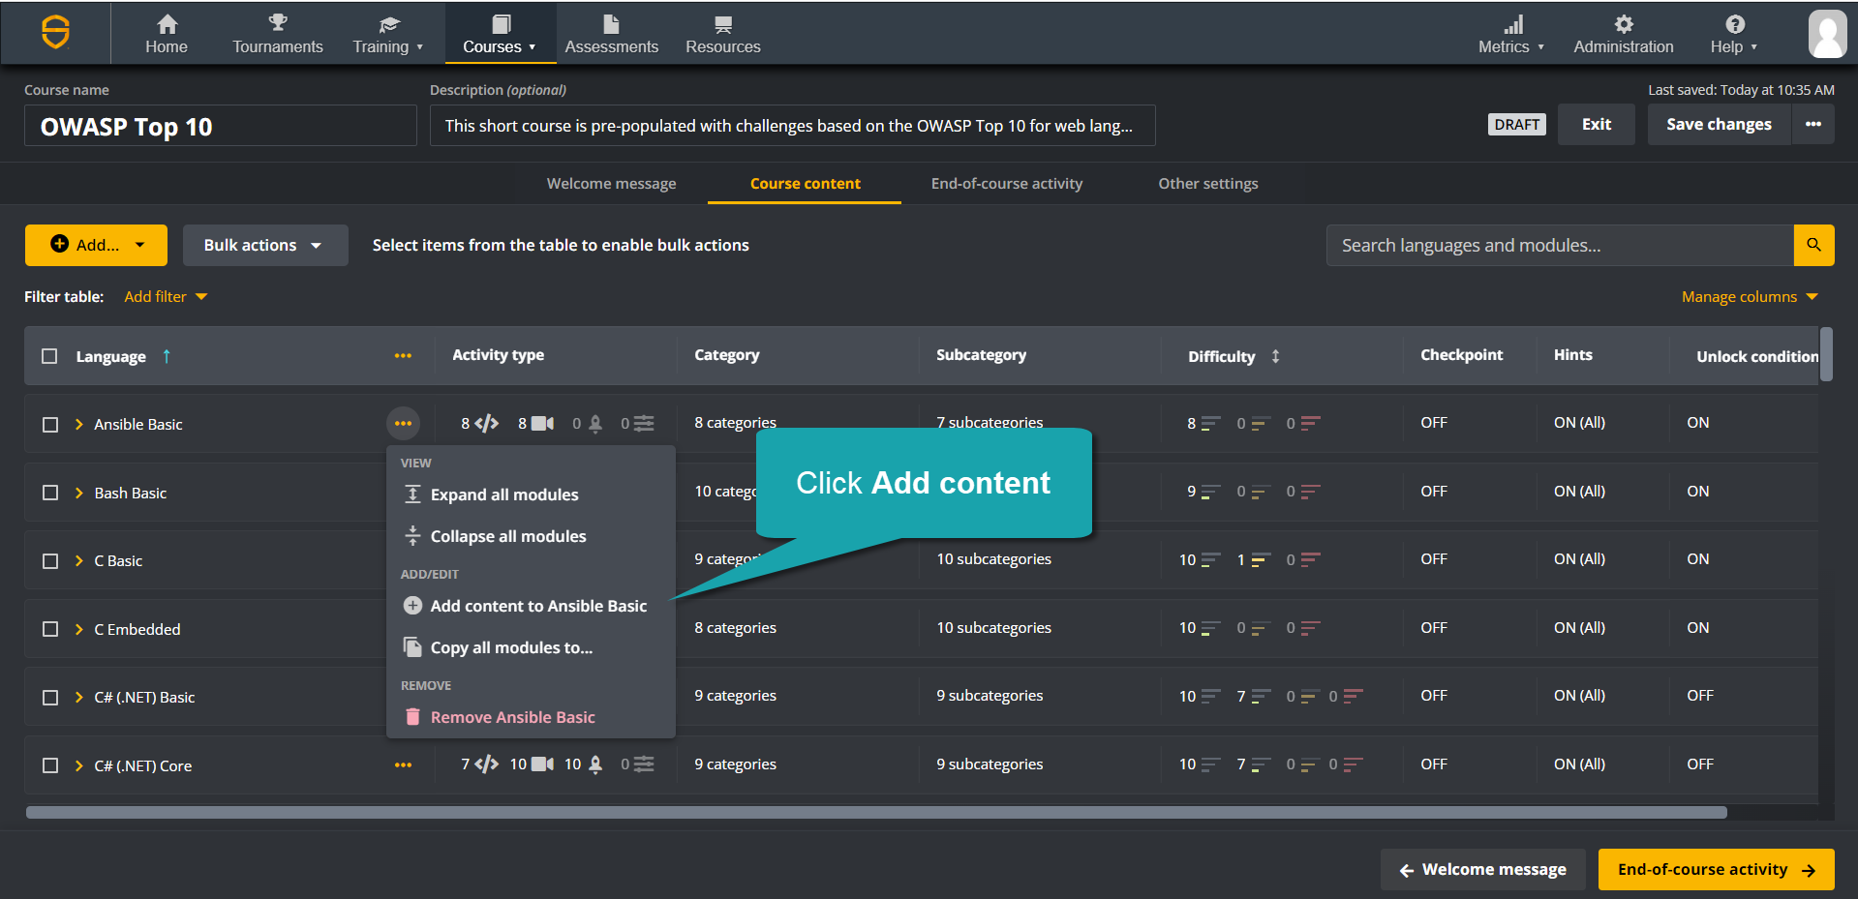Click the coding challenges icon in Ansible Basic row

click(486, 423)
